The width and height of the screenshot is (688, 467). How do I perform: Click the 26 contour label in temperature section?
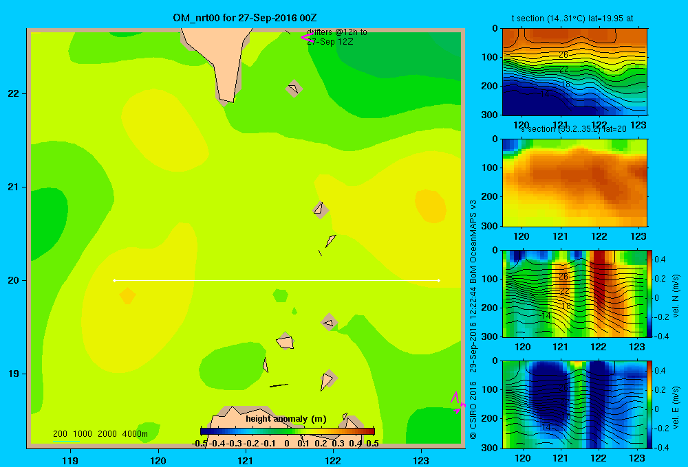[x=563, y=55]
